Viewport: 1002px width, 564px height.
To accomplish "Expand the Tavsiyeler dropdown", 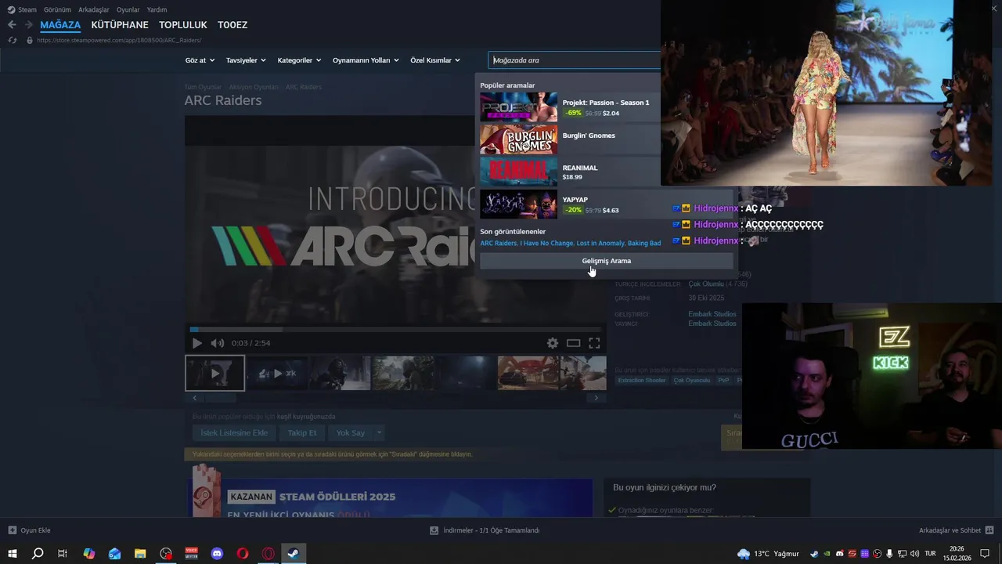I will (x=246, y=60).
